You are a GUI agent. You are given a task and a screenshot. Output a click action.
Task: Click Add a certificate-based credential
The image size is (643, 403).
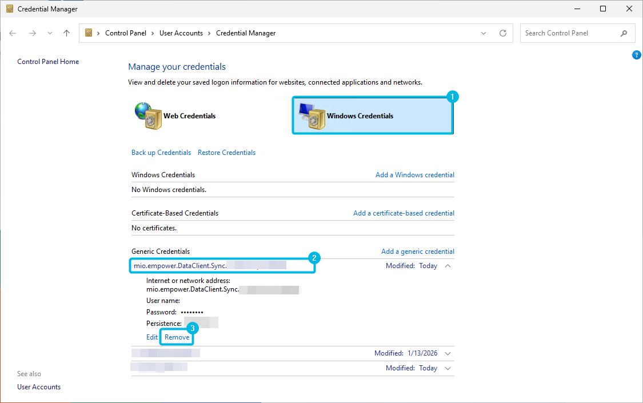pyautogui.click(x=404, y=213)
